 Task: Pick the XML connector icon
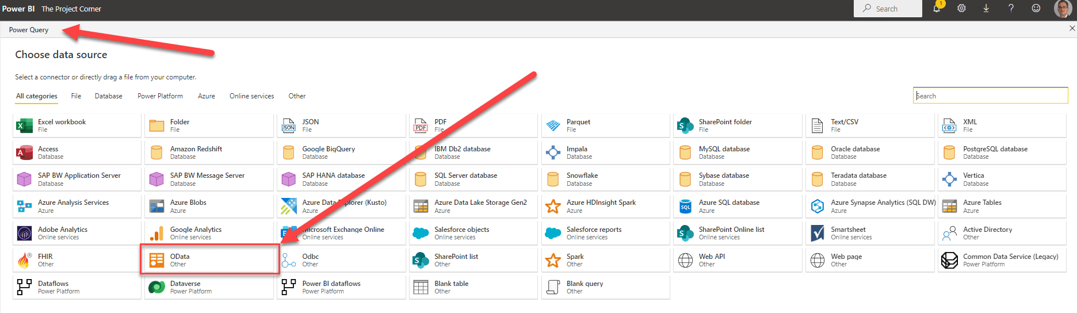click(x=949, y=125)
